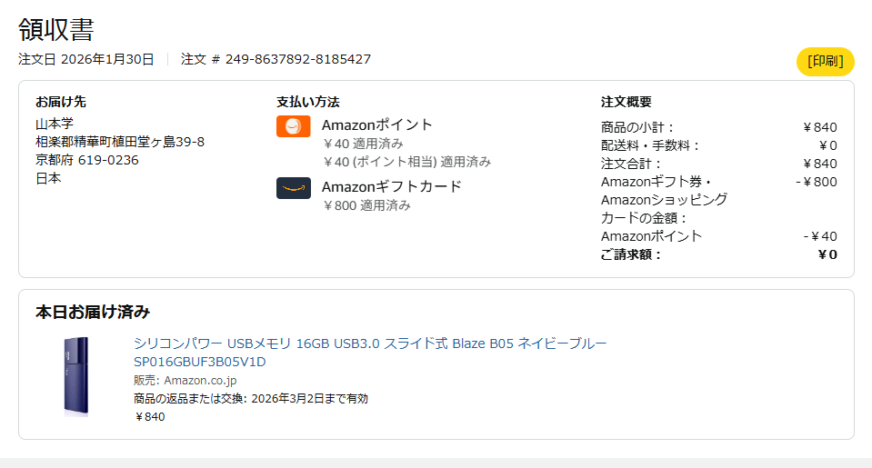
Task: Click the Amazon gift card icon
Action: click(x=293, y=188)
